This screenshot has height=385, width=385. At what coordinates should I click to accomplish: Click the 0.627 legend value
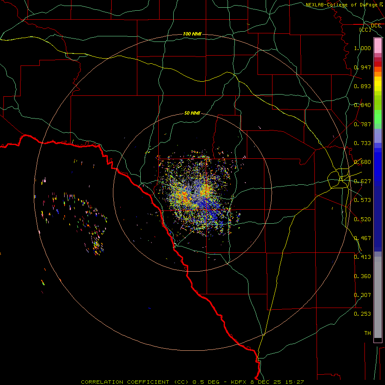point(362,181)
